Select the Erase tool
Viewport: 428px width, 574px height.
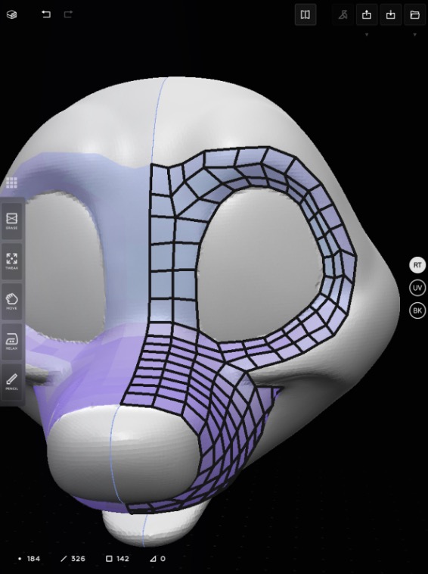(11, 221)
